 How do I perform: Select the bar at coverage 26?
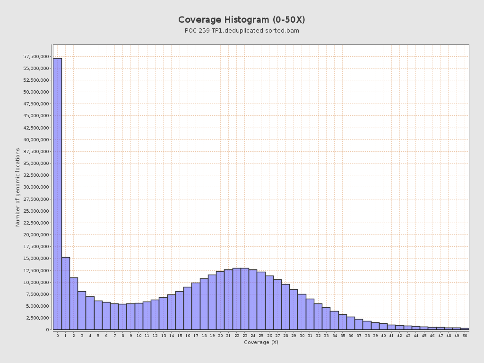269,302
